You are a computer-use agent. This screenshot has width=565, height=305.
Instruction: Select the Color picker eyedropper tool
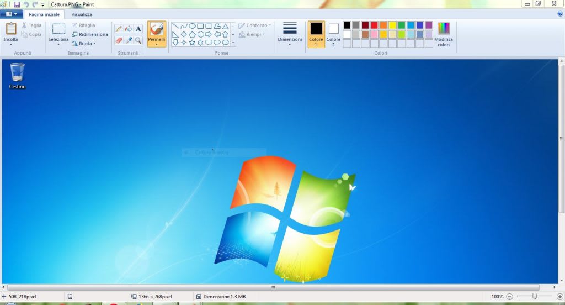tap(128, 40)
